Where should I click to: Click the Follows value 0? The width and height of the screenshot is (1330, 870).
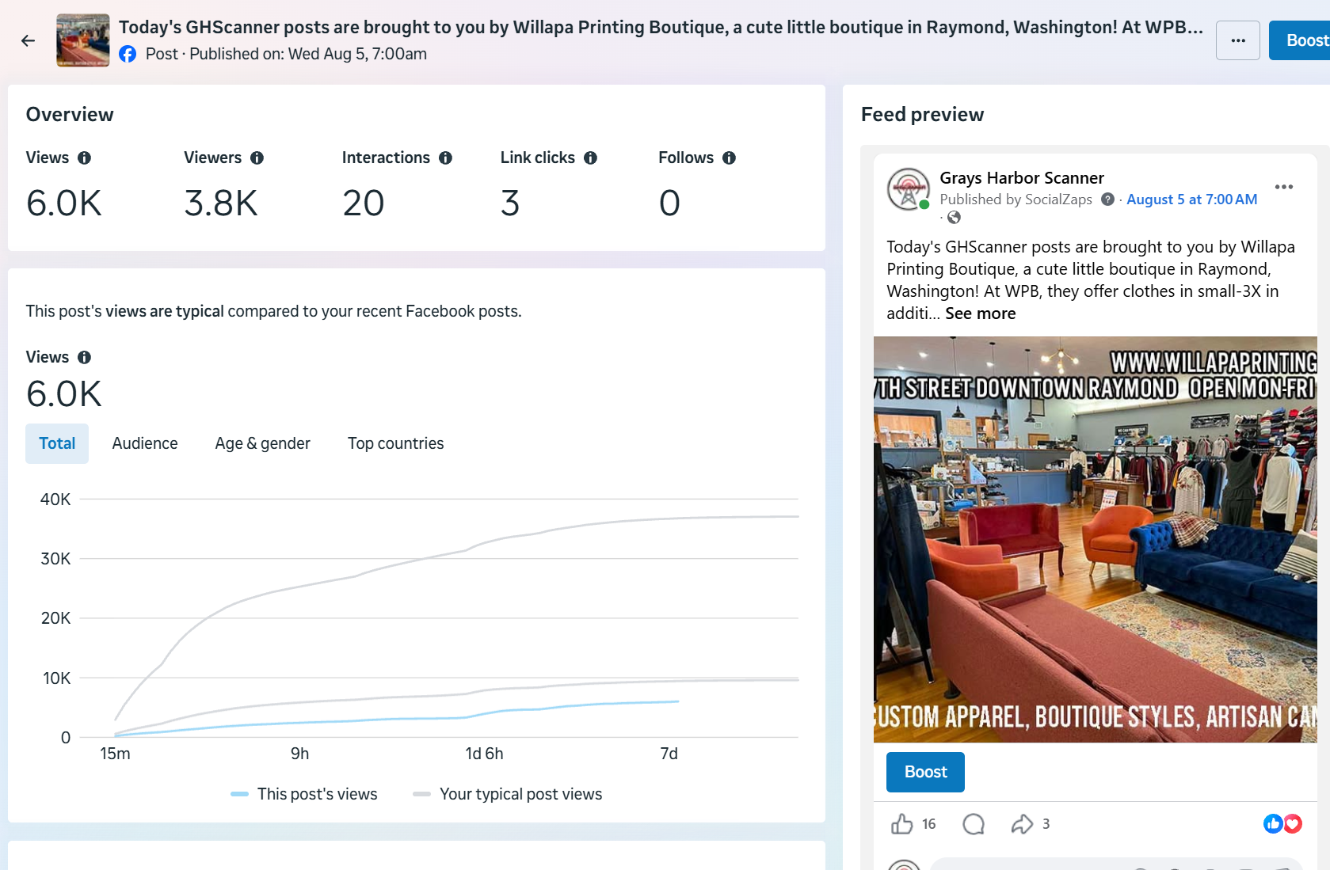tap(669, 203)
